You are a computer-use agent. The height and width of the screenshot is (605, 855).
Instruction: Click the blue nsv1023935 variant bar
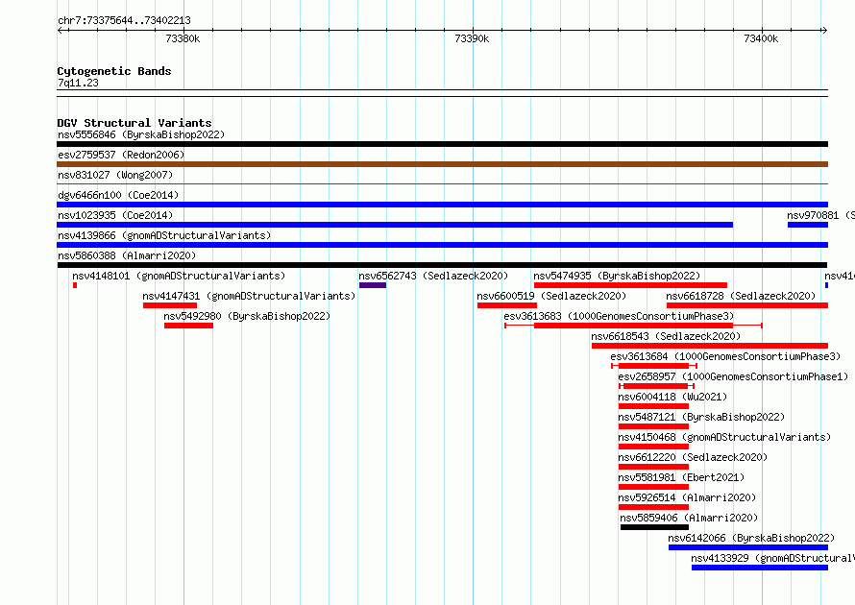pos(395,225)
